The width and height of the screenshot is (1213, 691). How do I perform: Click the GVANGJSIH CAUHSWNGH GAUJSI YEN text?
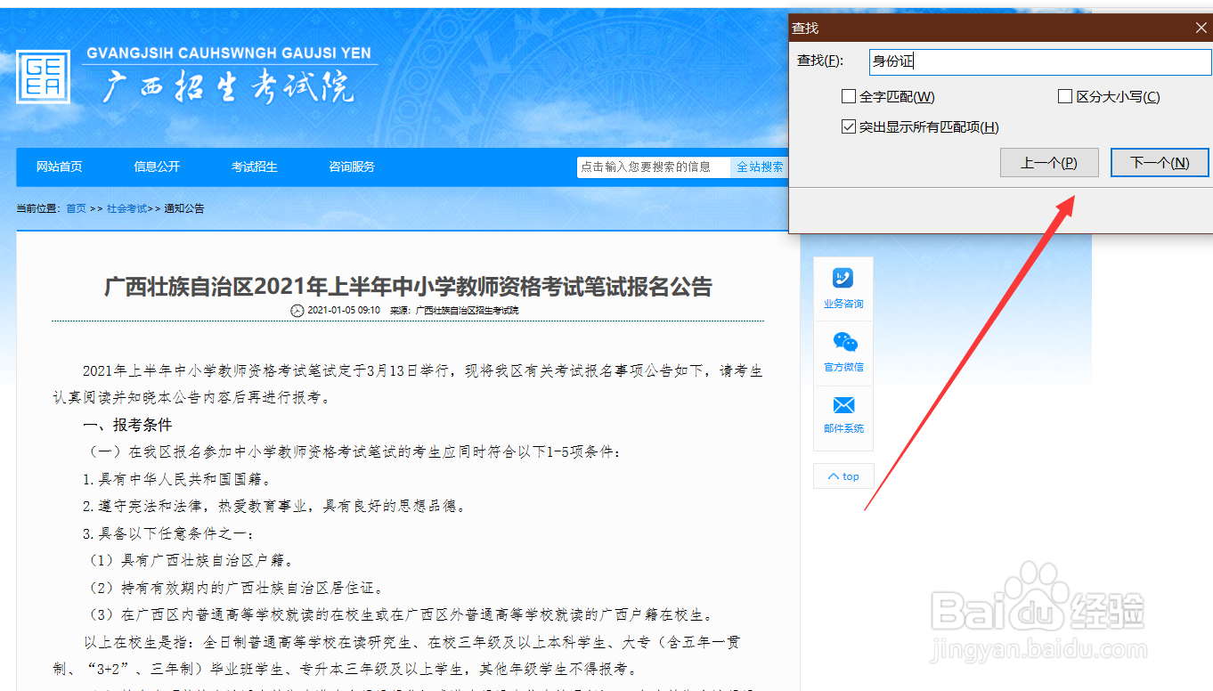coord(229,53)
